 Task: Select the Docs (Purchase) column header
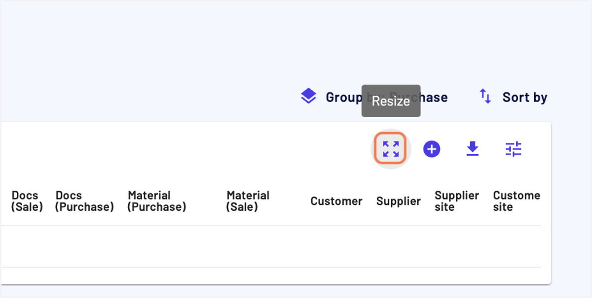click(x=84, y=201)
